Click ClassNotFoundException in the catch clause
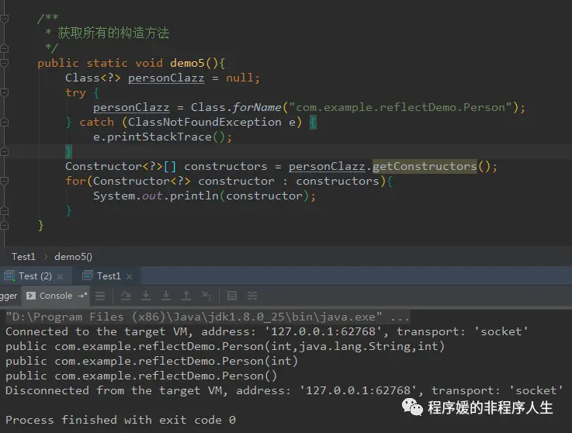This screenshot has height=433, width=572. click(x=205, y=122)
